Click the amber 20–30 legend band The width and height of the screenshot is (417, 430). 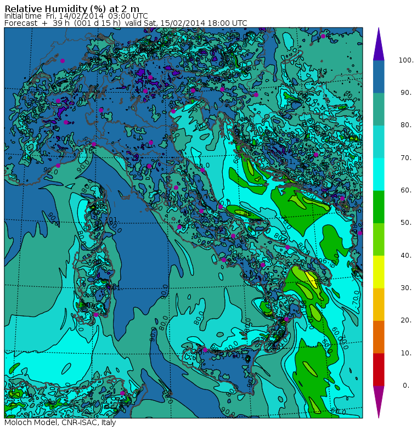379,304
